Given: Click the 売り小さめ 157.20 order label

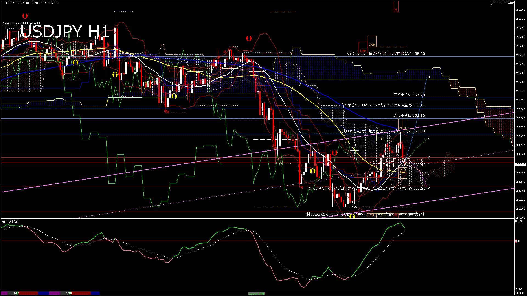Looking at the screenshot, I should tap(409, 95).
